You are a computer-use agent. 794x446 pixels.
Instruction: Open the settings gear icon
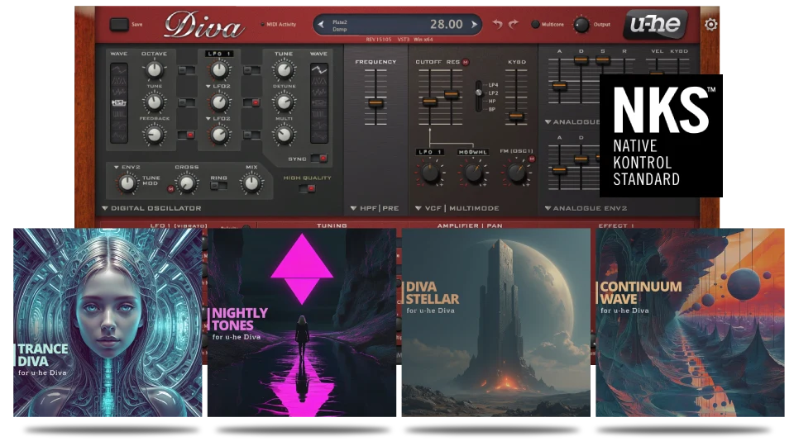tap(710, 25)
